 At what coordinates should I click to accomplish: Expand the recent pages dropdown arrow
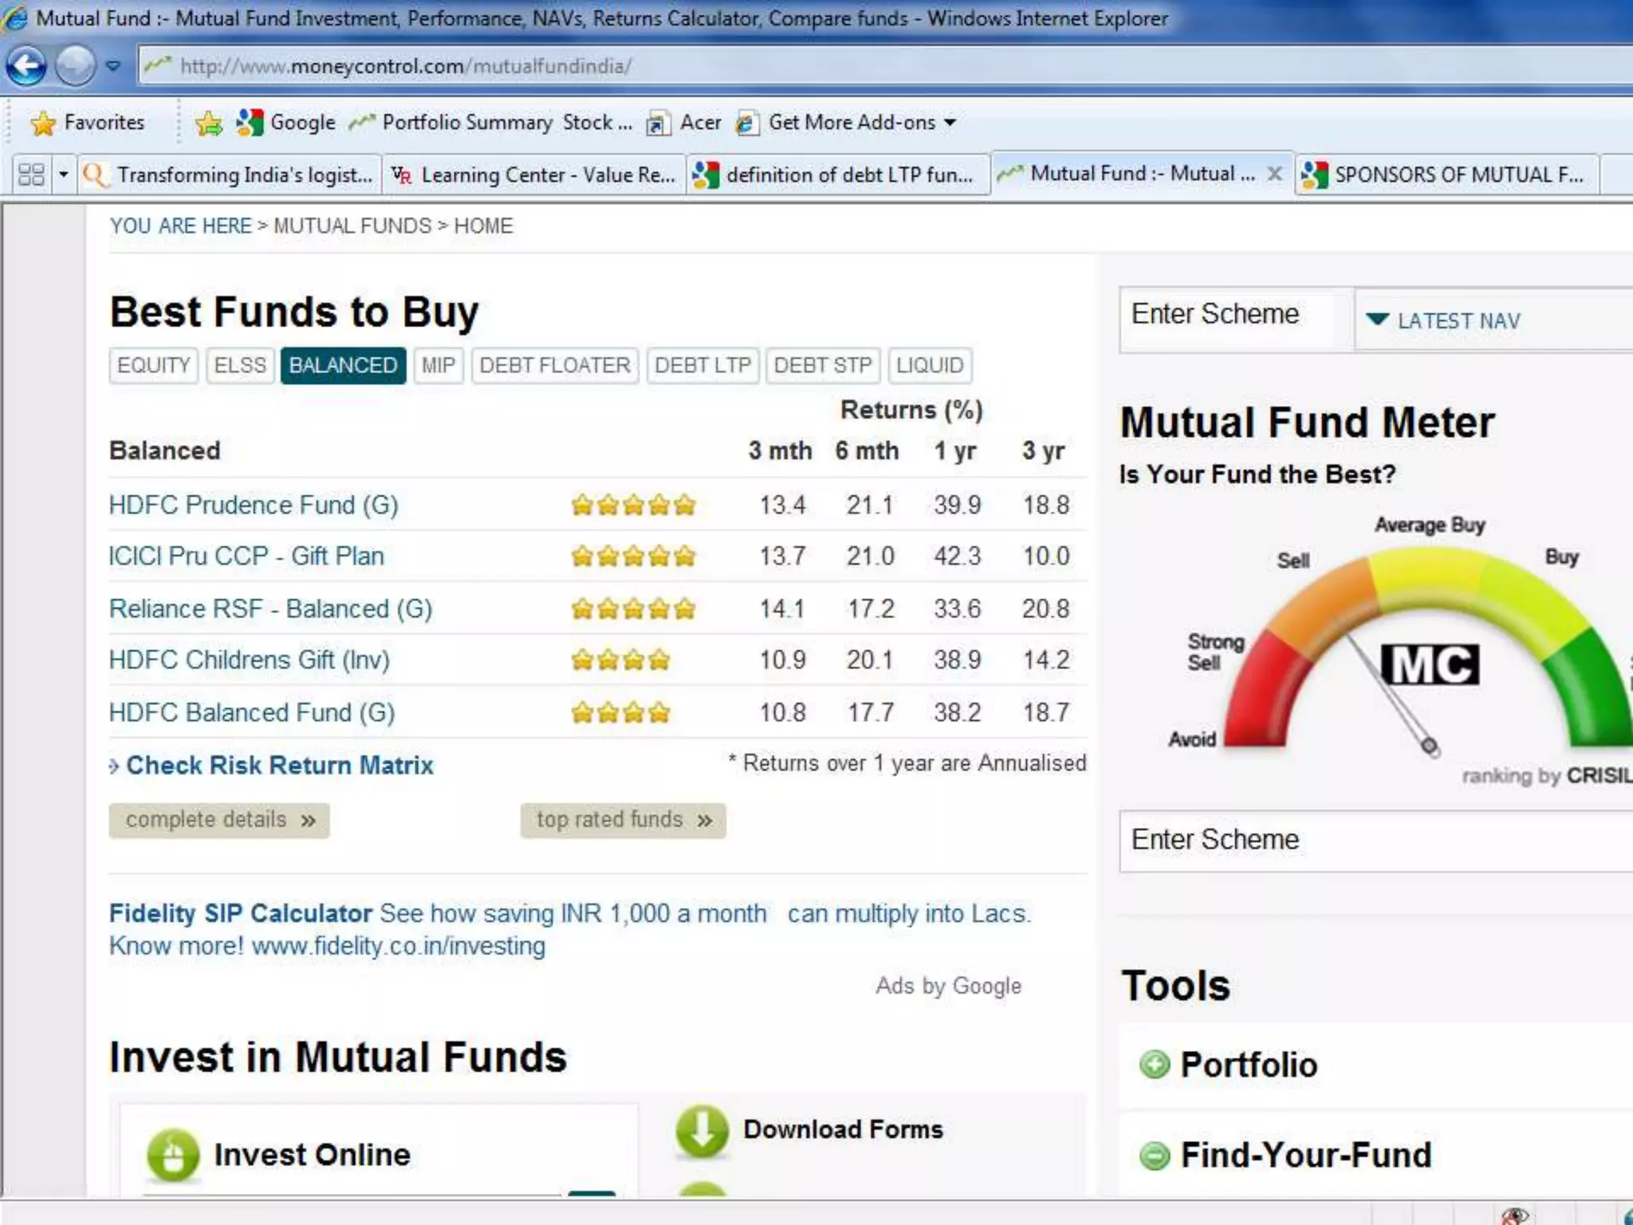(x=113, y=66)
